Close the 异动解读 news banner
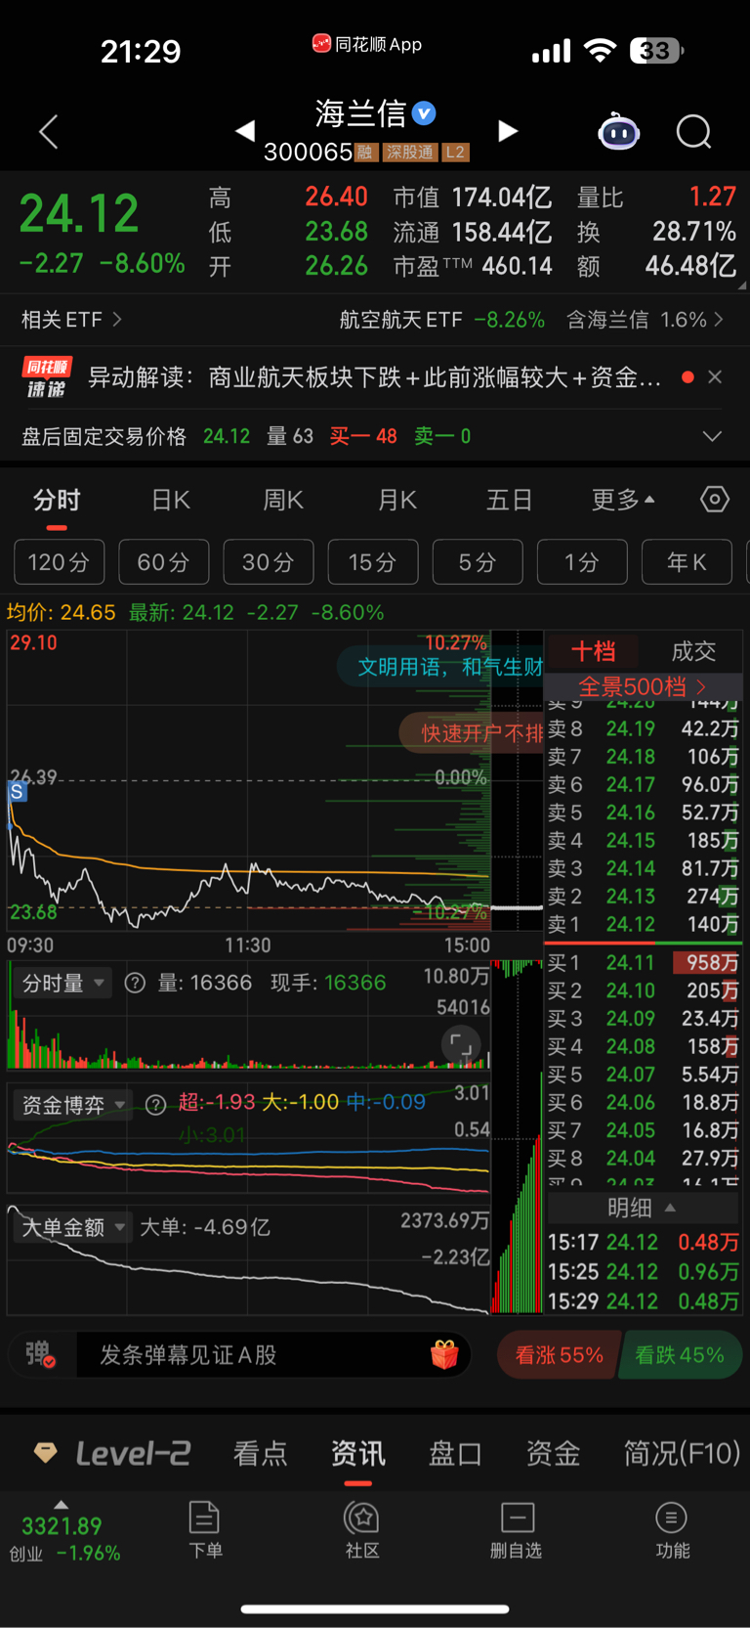The image size is (750, 1628). (715, 377)
